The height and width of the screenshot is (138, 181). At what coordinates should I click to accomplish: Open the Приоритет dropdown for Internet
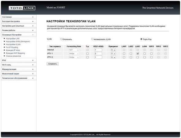[x=113, y=50]
